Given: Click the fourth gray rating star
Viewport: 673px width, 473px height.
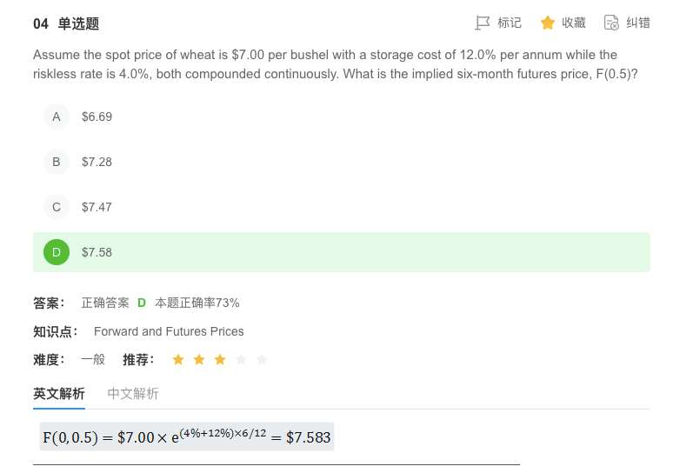Looking at the screenshot, I should tap(241, 359).
